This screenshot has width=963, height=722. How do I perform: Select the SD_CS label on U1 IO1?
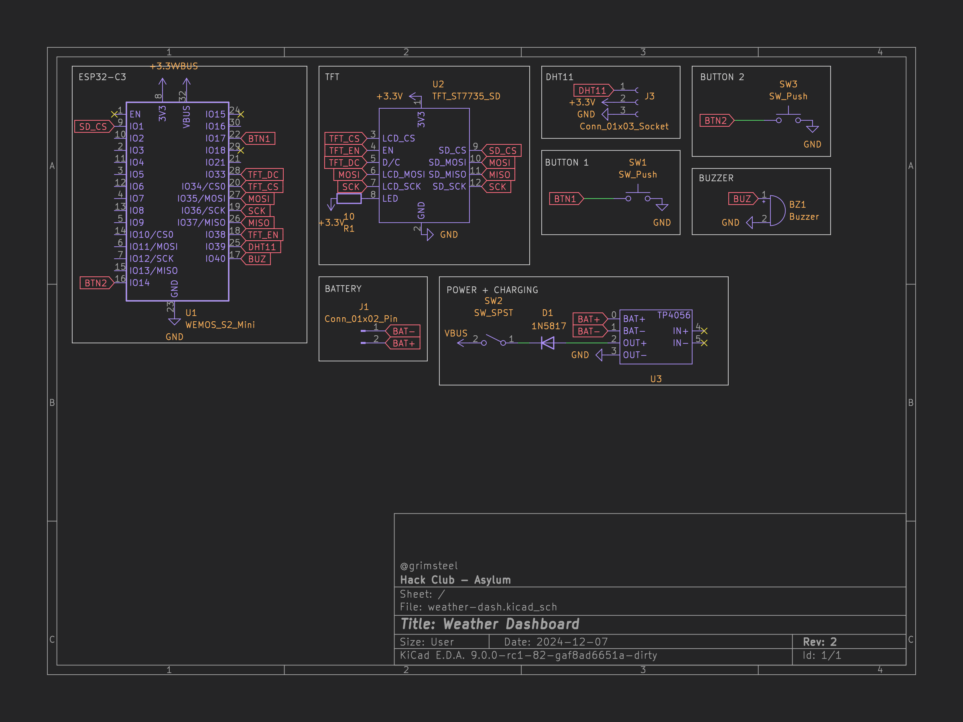94,127
